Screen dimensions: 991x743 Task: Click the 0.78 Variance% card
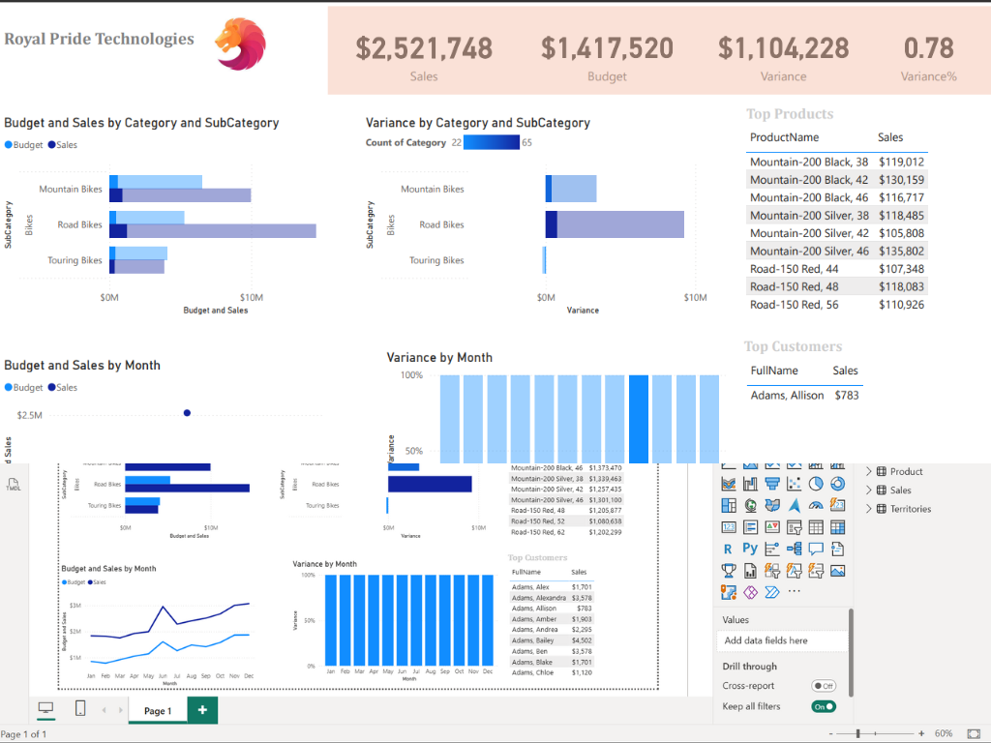[x=928, y=58]
